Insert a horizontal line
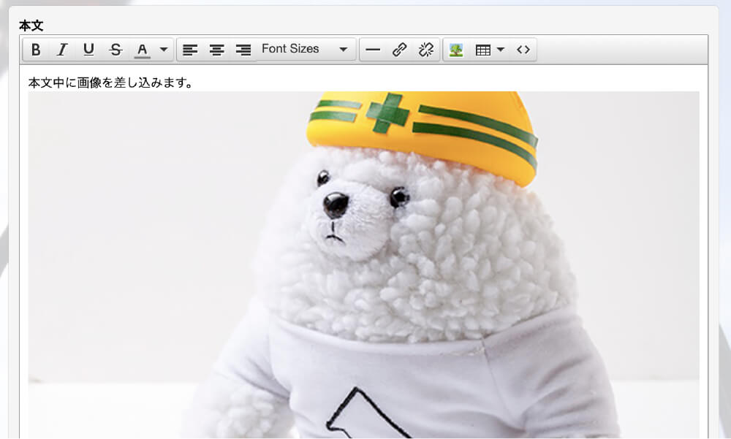The width and height of the screenshot is (731, 439). 373,50
